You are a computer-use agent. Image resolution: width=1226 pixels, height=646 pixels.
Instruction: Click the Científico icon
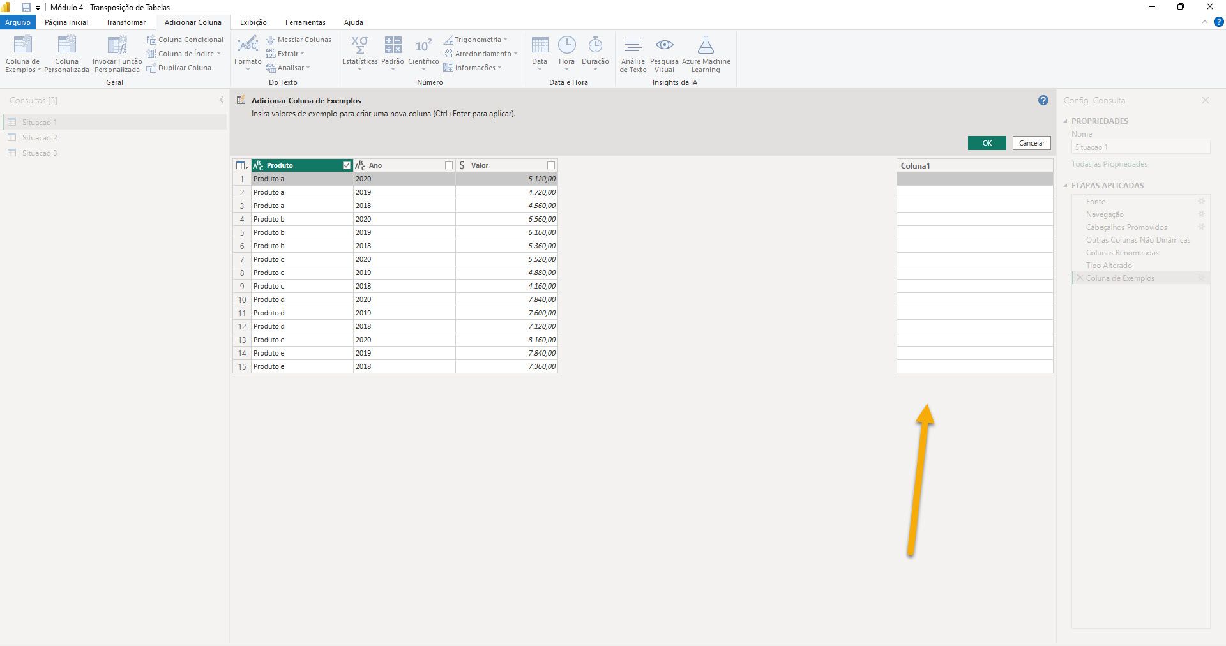423,45
